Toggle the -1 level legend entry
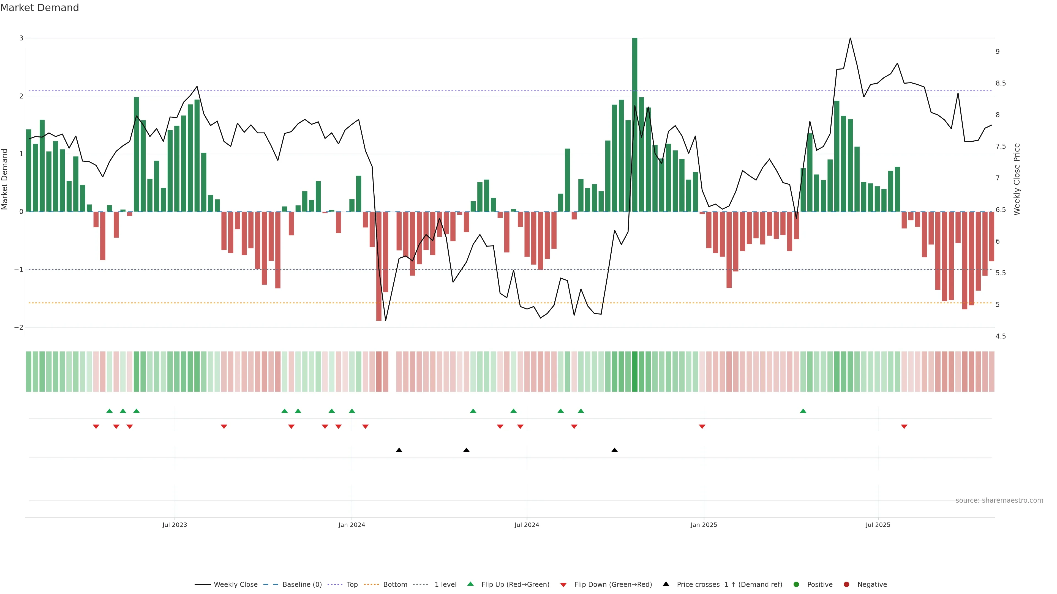Image resolution: width=1057 pixels, height=594 pixels. tap(444, 585)
